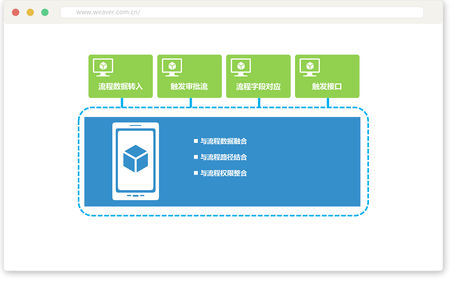Click the blue cube inside the phone screen

tap(136, 159)
